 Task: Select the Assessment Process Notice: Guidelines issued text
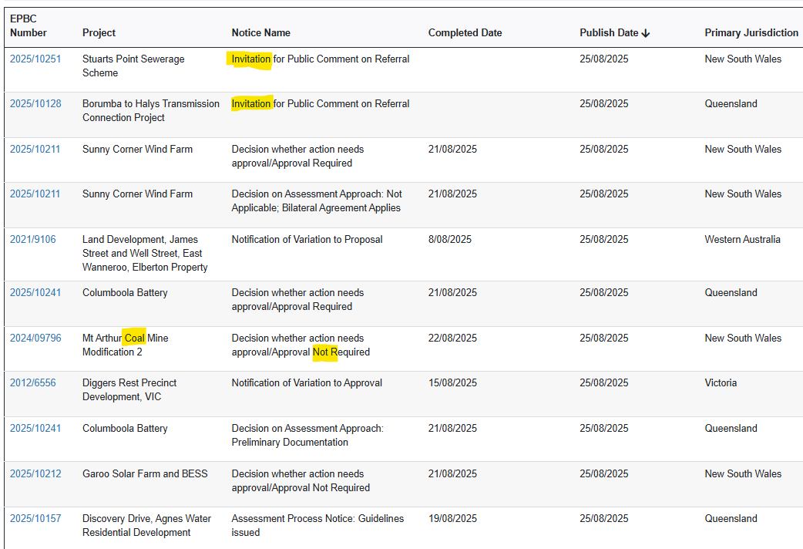[318, 525]
